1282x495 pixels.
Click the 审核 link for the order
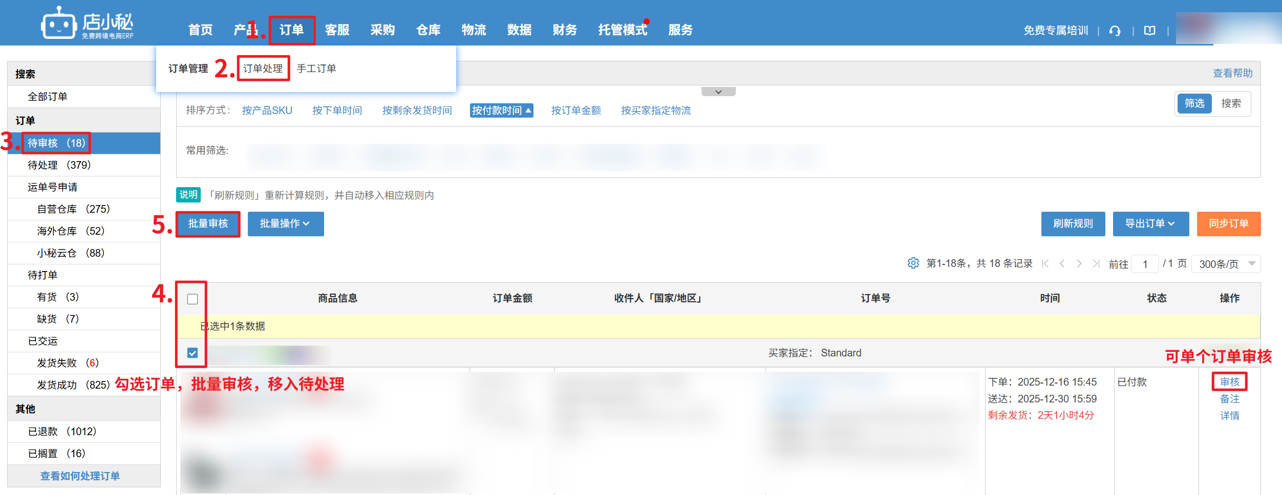point(1229,382)
